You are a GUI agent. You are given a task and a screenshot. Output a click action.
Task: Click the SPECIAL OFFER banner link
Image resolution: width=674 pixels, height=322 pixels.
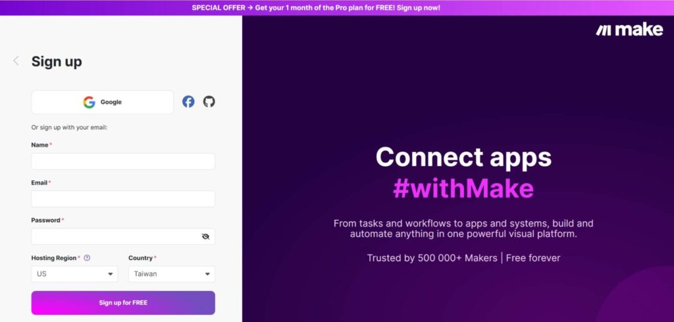coord(316,8)
